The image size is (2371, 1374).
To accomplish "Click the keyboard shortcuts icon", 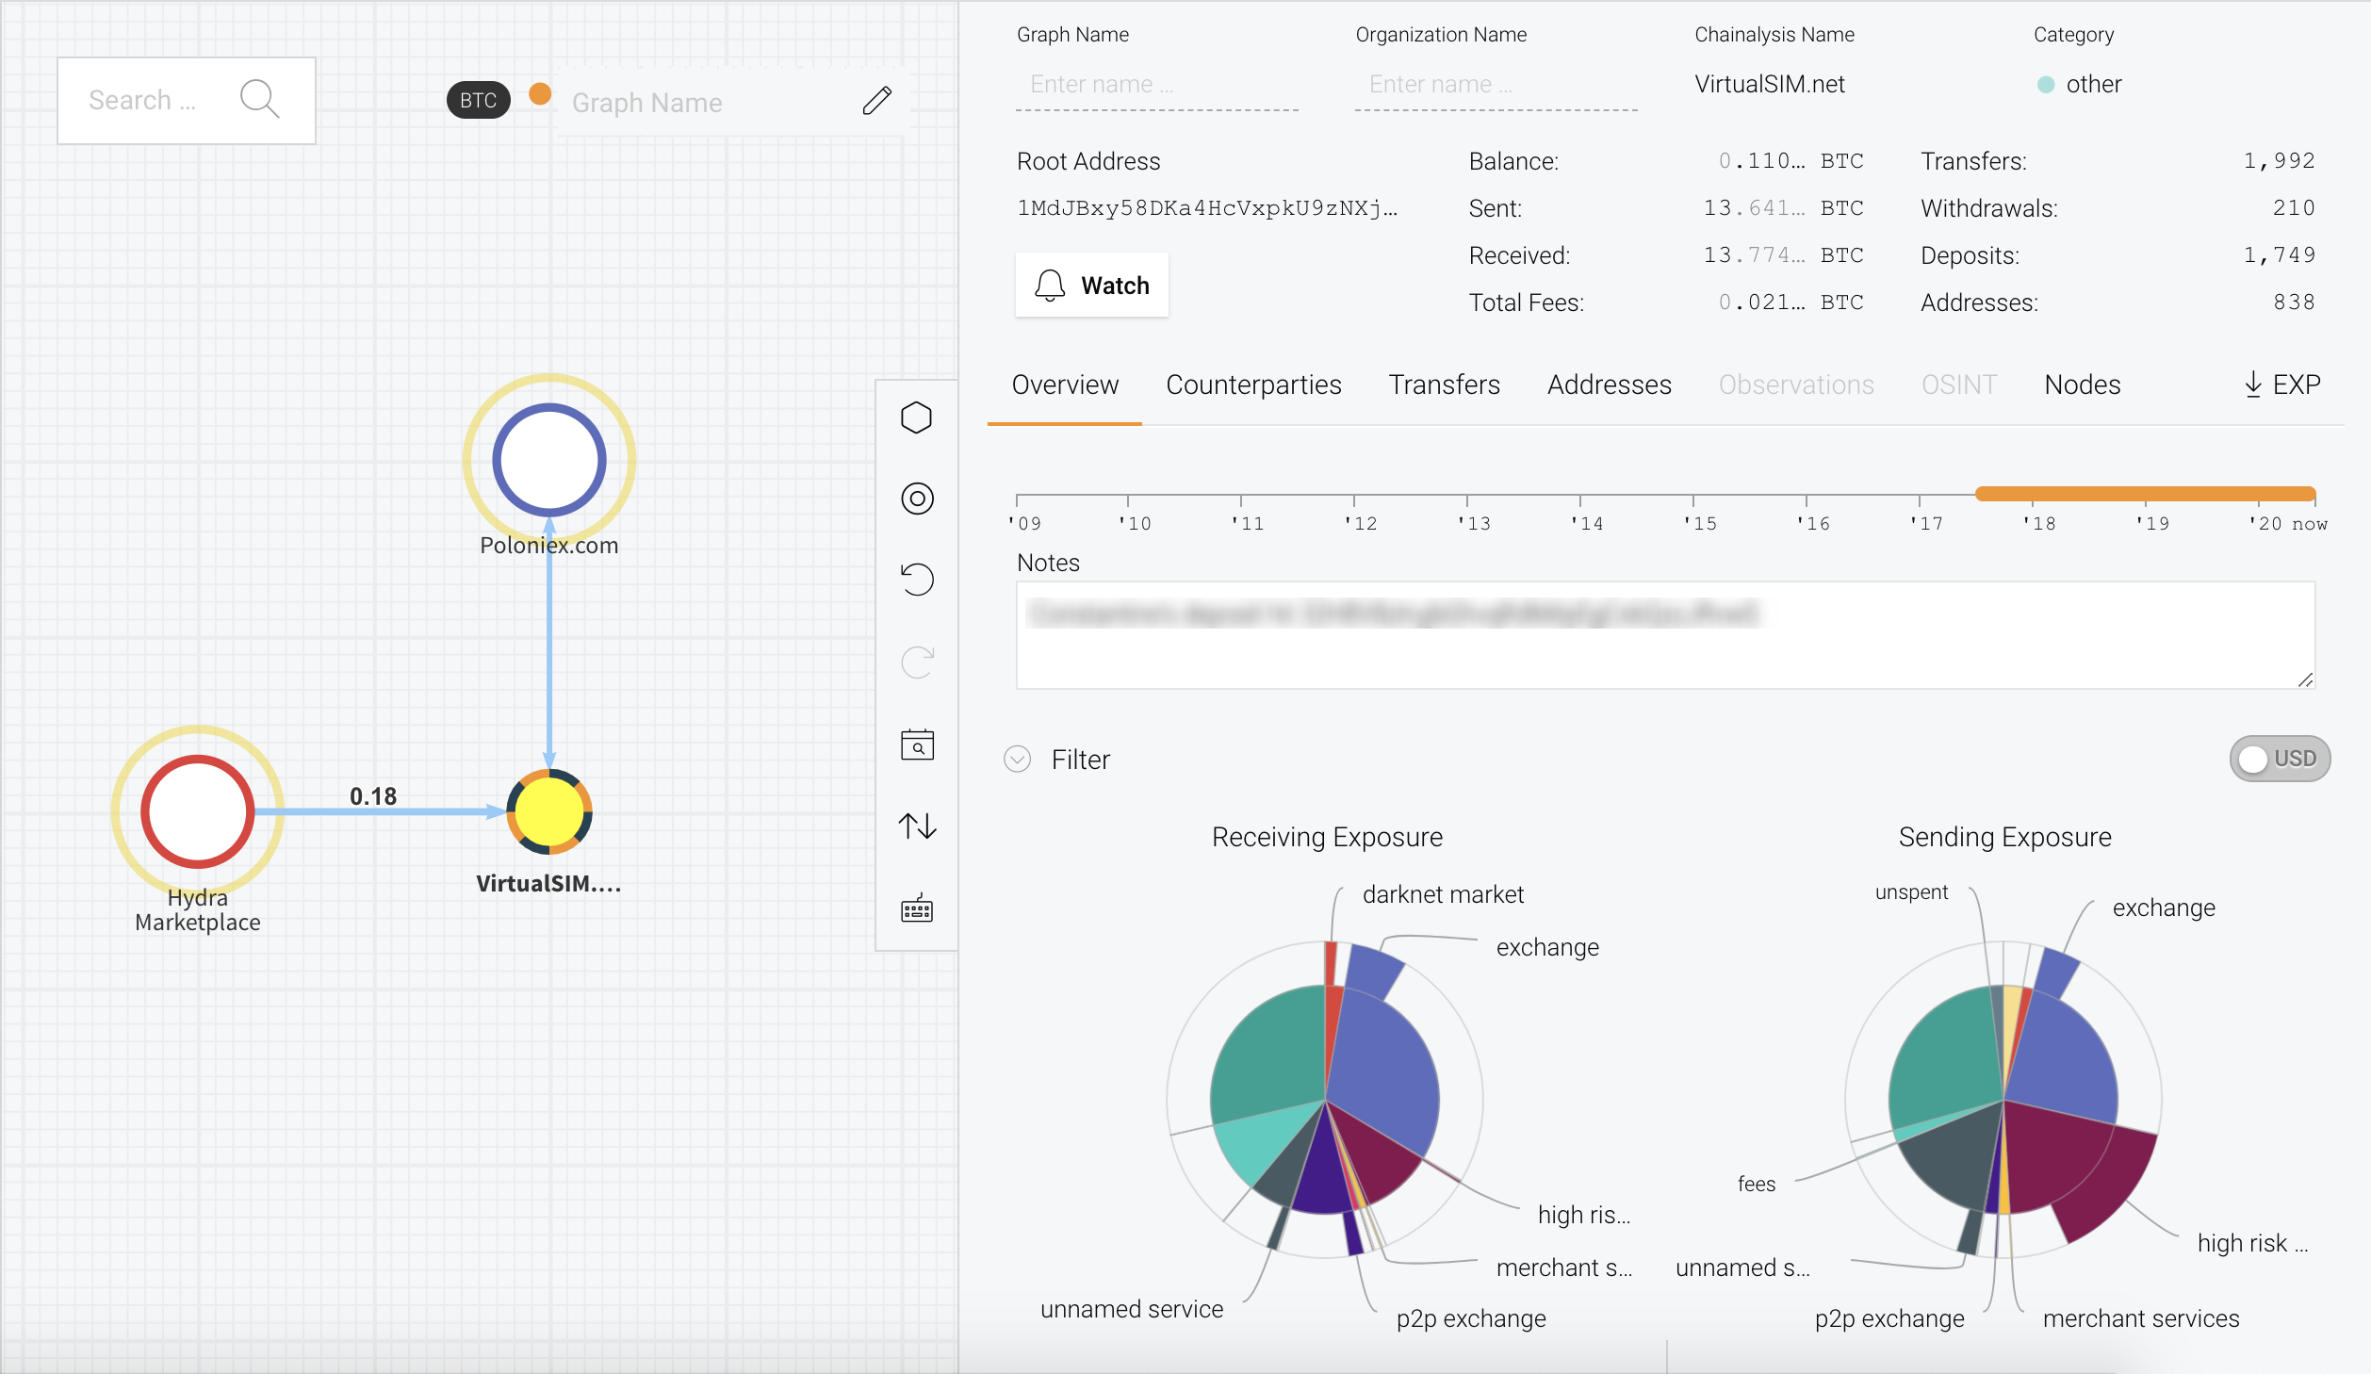I will pyautogui.click(x=916, y=909).
